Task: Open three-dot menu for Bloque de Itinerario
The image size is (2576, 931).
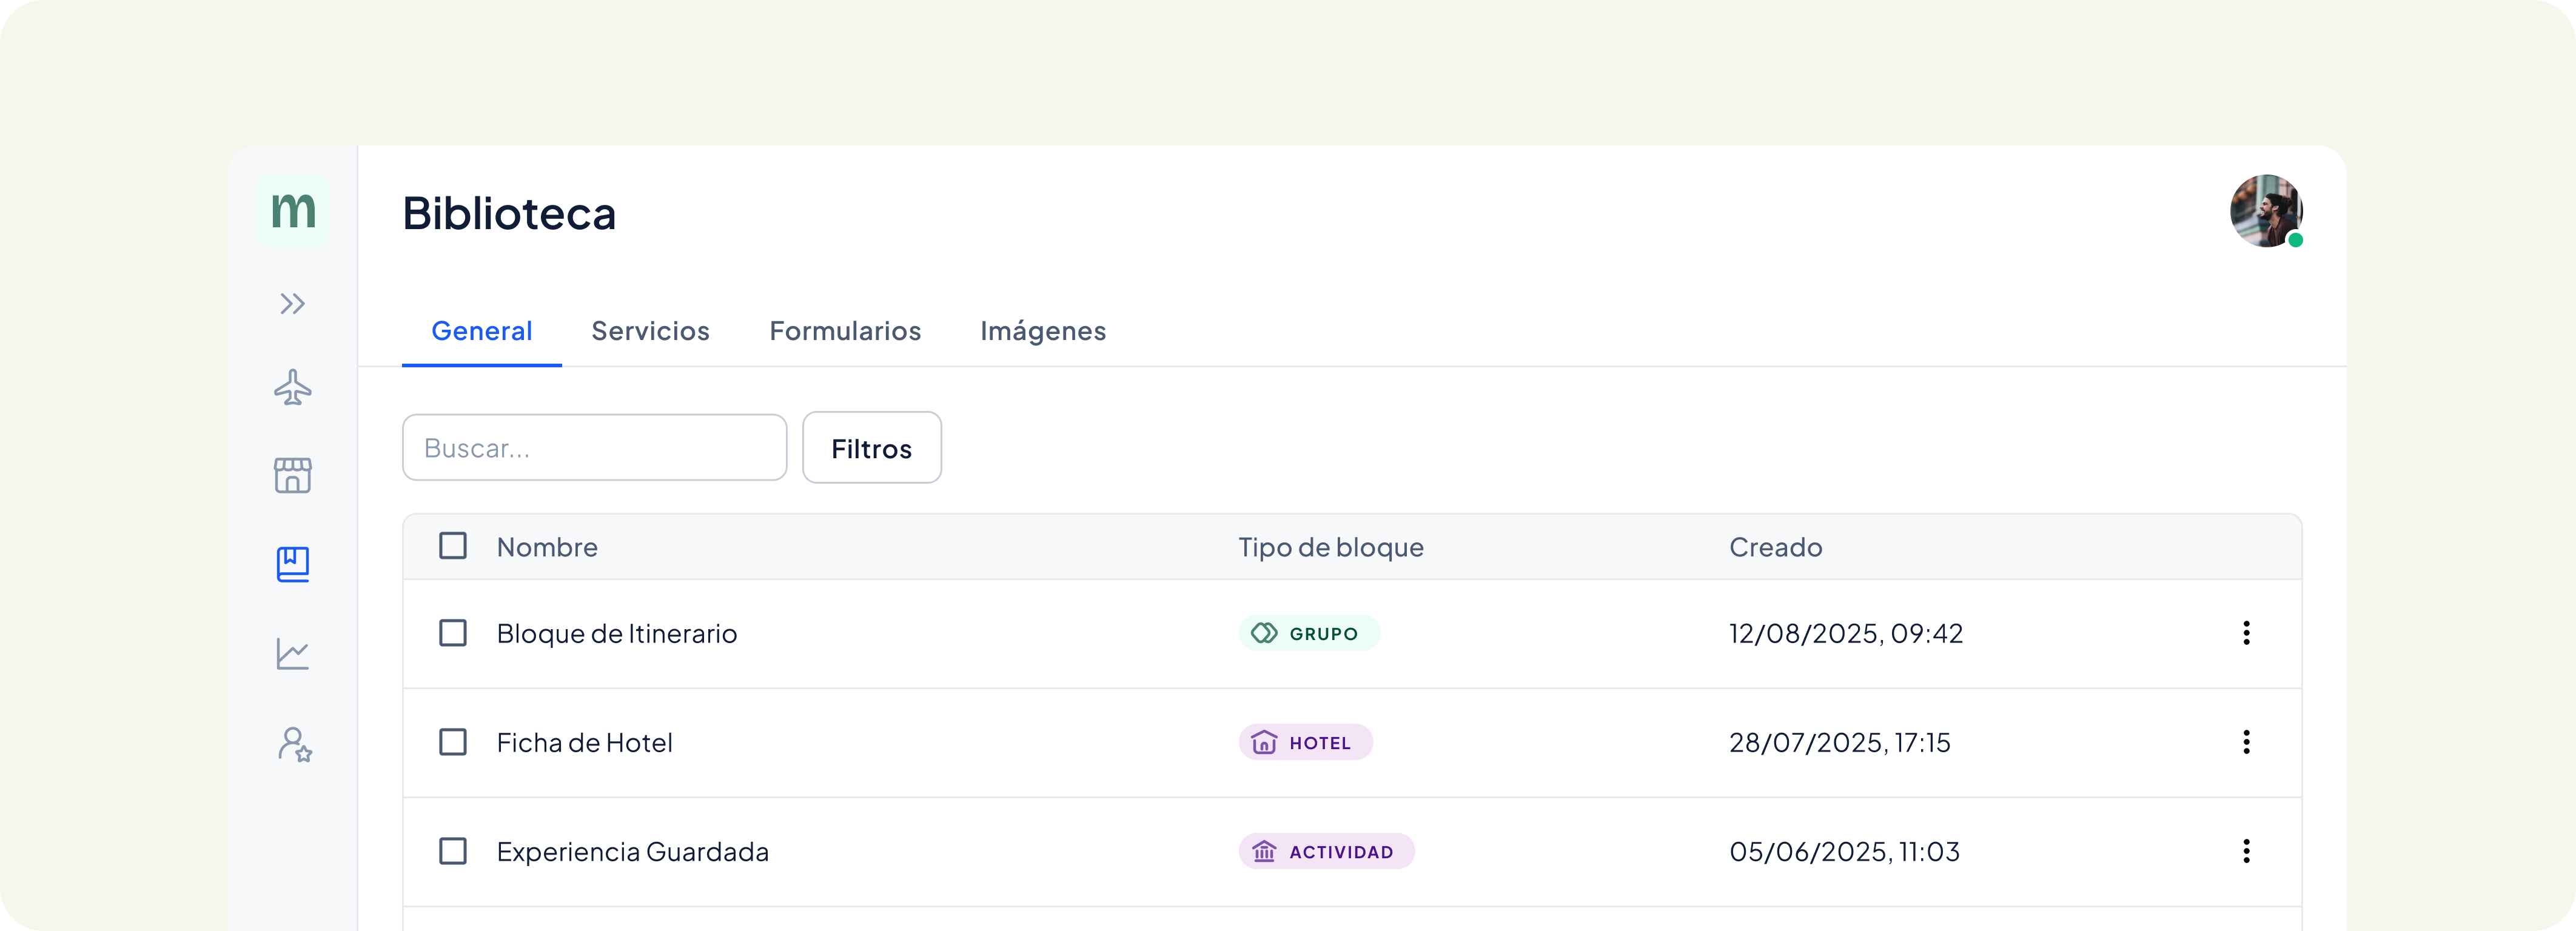Action: click(2246, 633)
